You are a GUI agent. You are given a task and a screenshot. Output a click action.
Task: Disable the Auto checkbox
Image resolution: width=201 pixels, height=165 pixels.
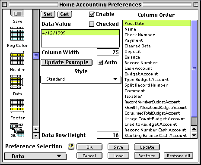[100, 62]
